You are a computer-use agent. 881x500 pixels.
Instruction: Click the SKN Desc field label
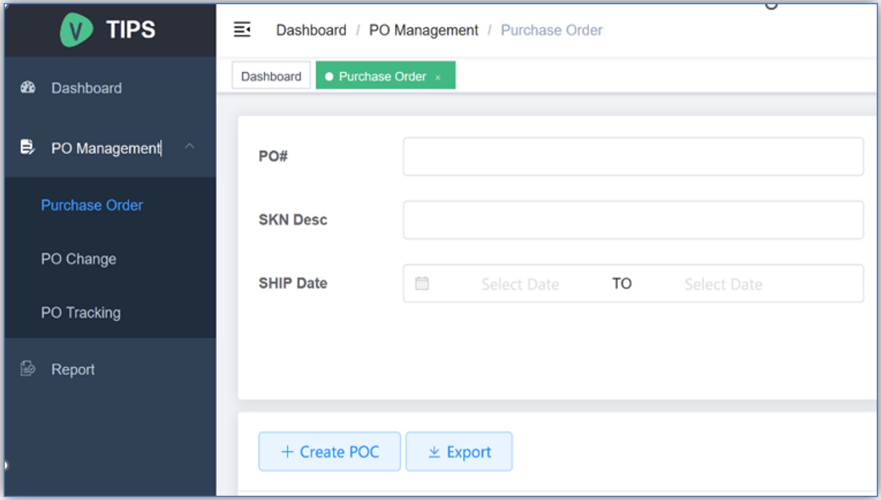coord(293,220)
